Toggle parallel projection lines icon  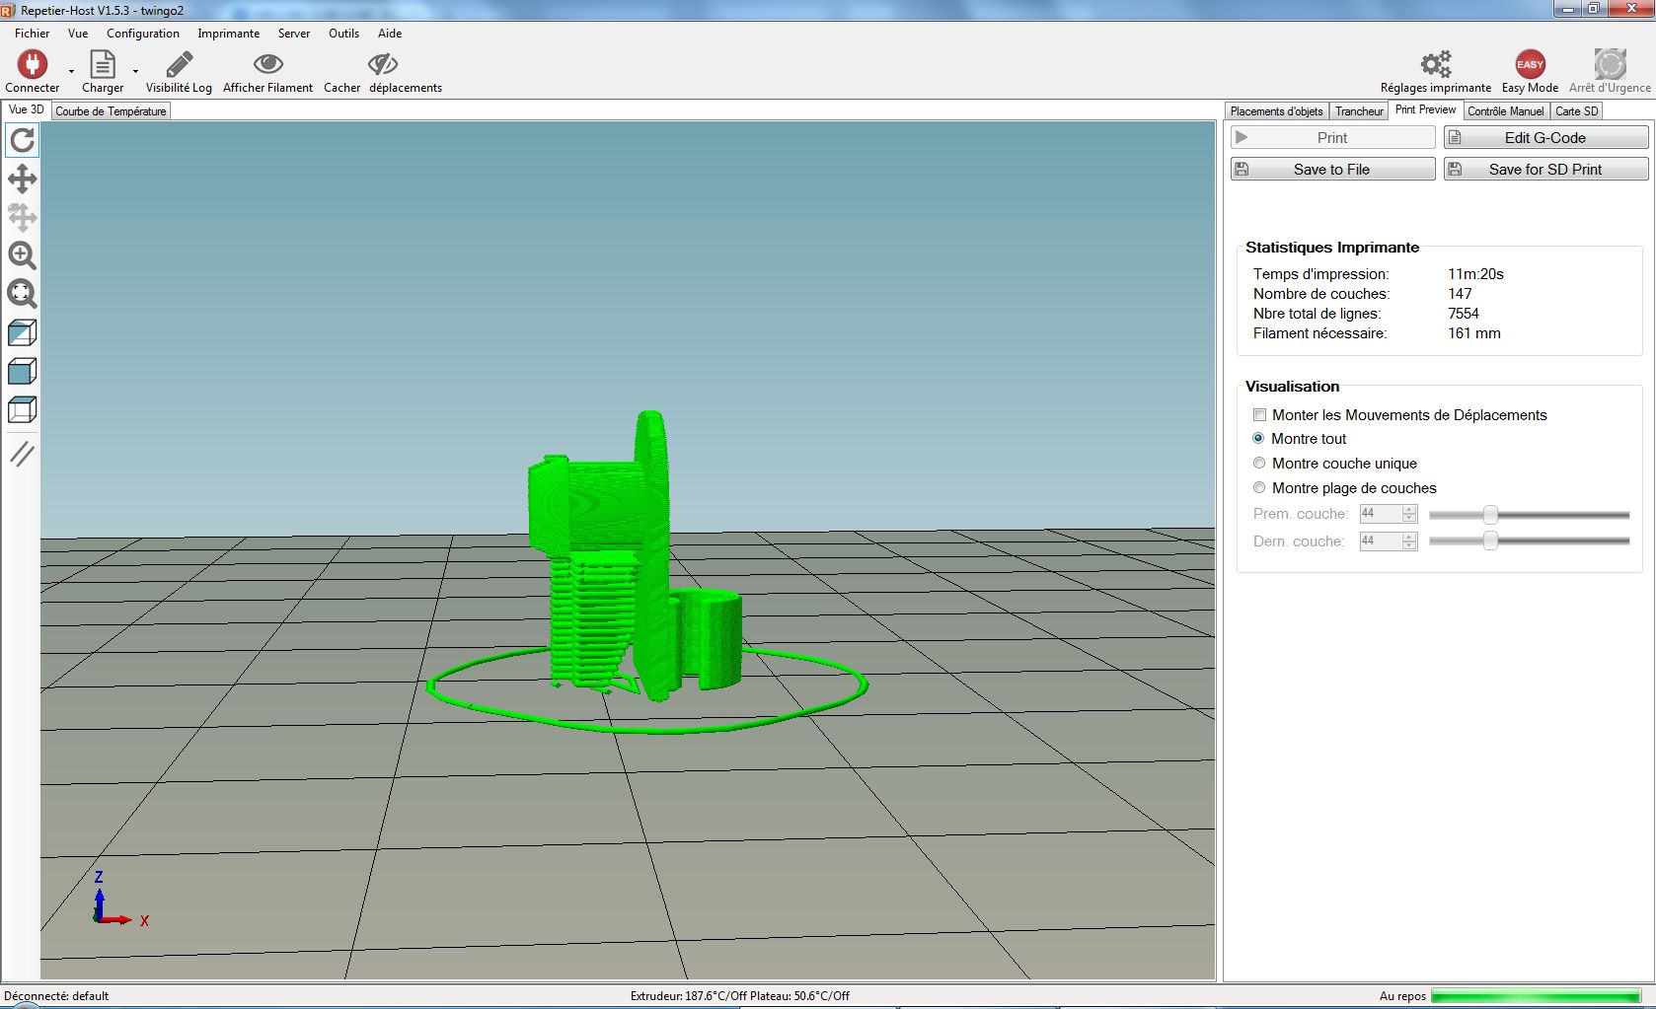[x=22, y=454]
